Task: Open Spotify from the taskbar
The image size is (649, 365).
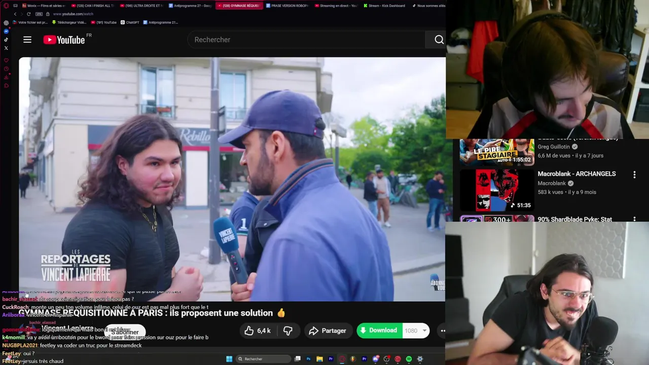Action: click(409, 359)
